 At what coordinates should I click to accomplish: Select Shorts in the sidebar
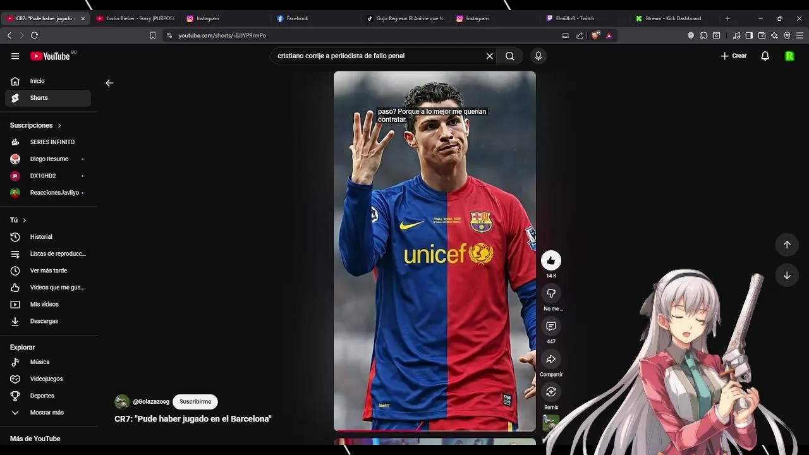(x=48, y=98)
